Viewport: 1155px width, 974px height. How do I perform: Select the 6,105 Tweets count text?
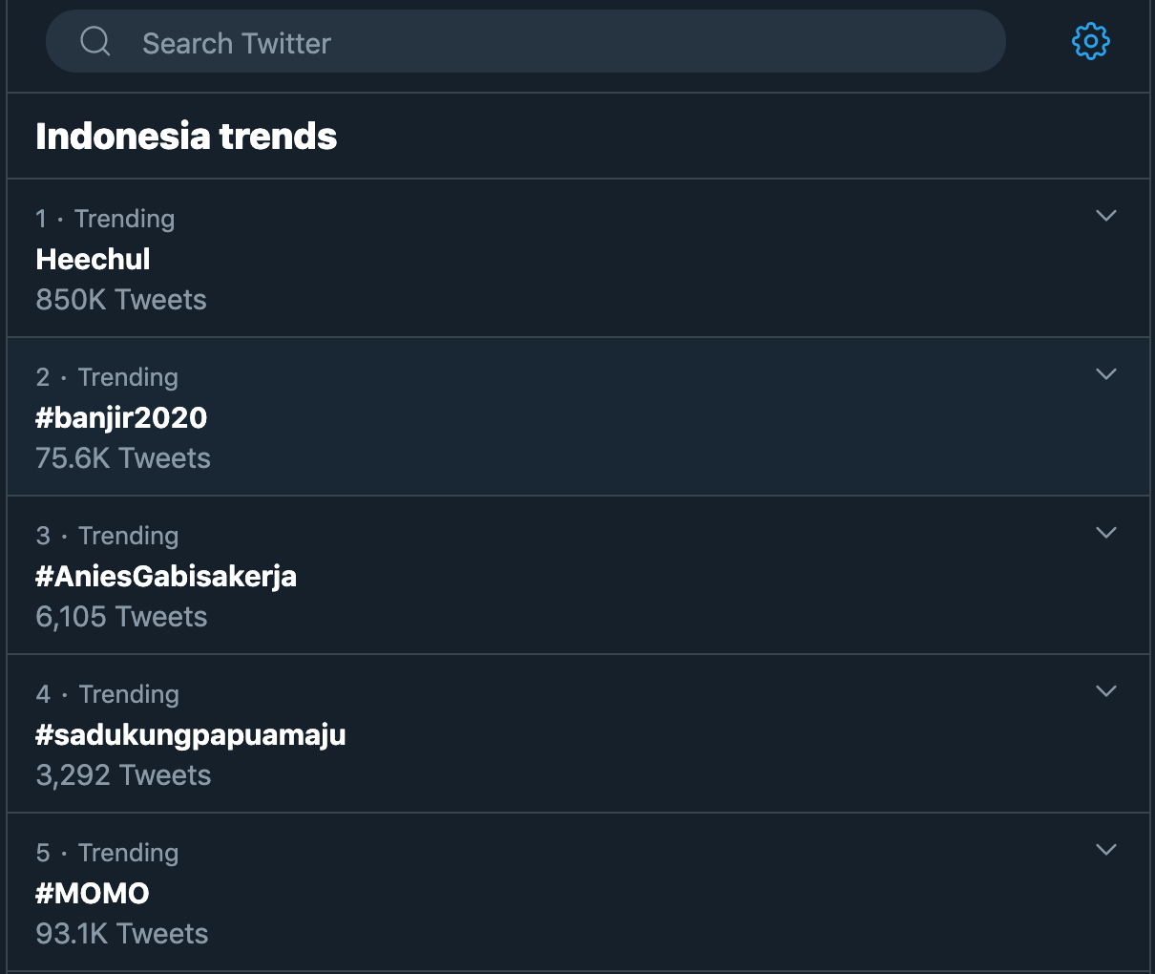[121, 617]
